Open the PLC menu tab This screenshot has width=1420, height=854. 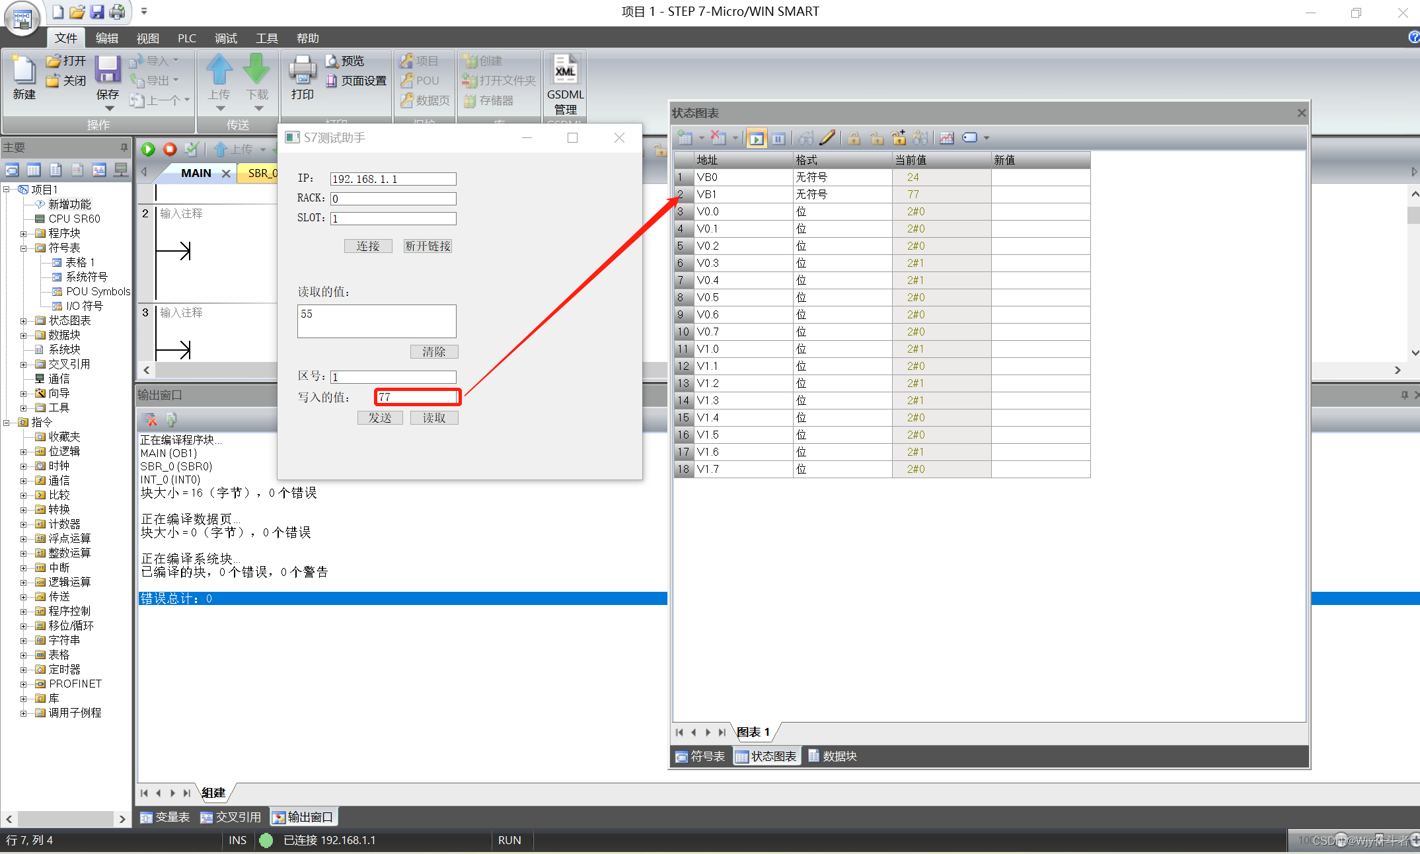(x=186, y=38)
